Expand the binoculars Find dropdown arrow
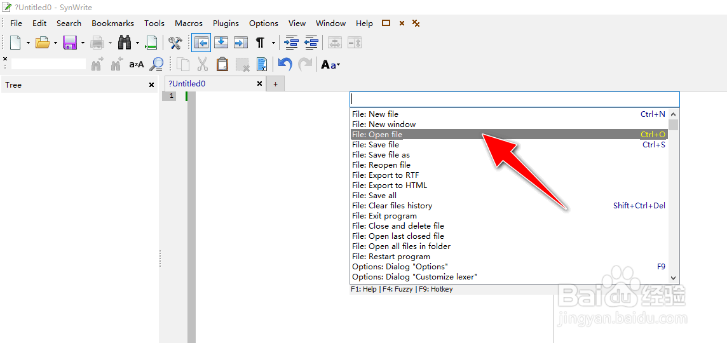Viewport: 727px width, 343px height. 138,43
